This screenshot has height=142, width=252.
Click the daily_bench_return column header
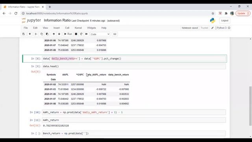[119, 75]
